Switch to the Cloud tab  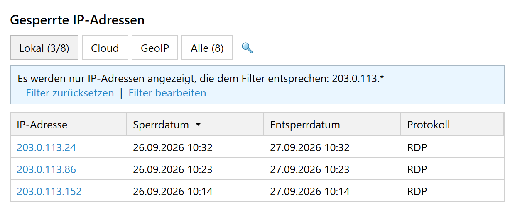[x=105, y=48]
